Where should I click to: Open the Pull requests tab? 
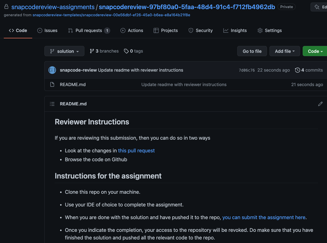pyautogui.click(x=89, y=30)
